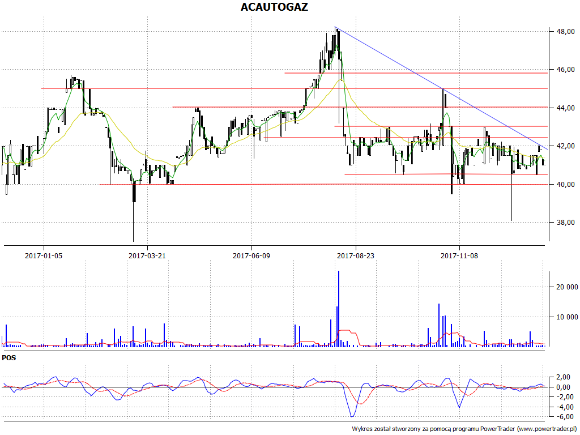The height and width of the screenshot is (435, 580).
Task: Click the tallest blue volume bar
Action: [x=339, y=309]
